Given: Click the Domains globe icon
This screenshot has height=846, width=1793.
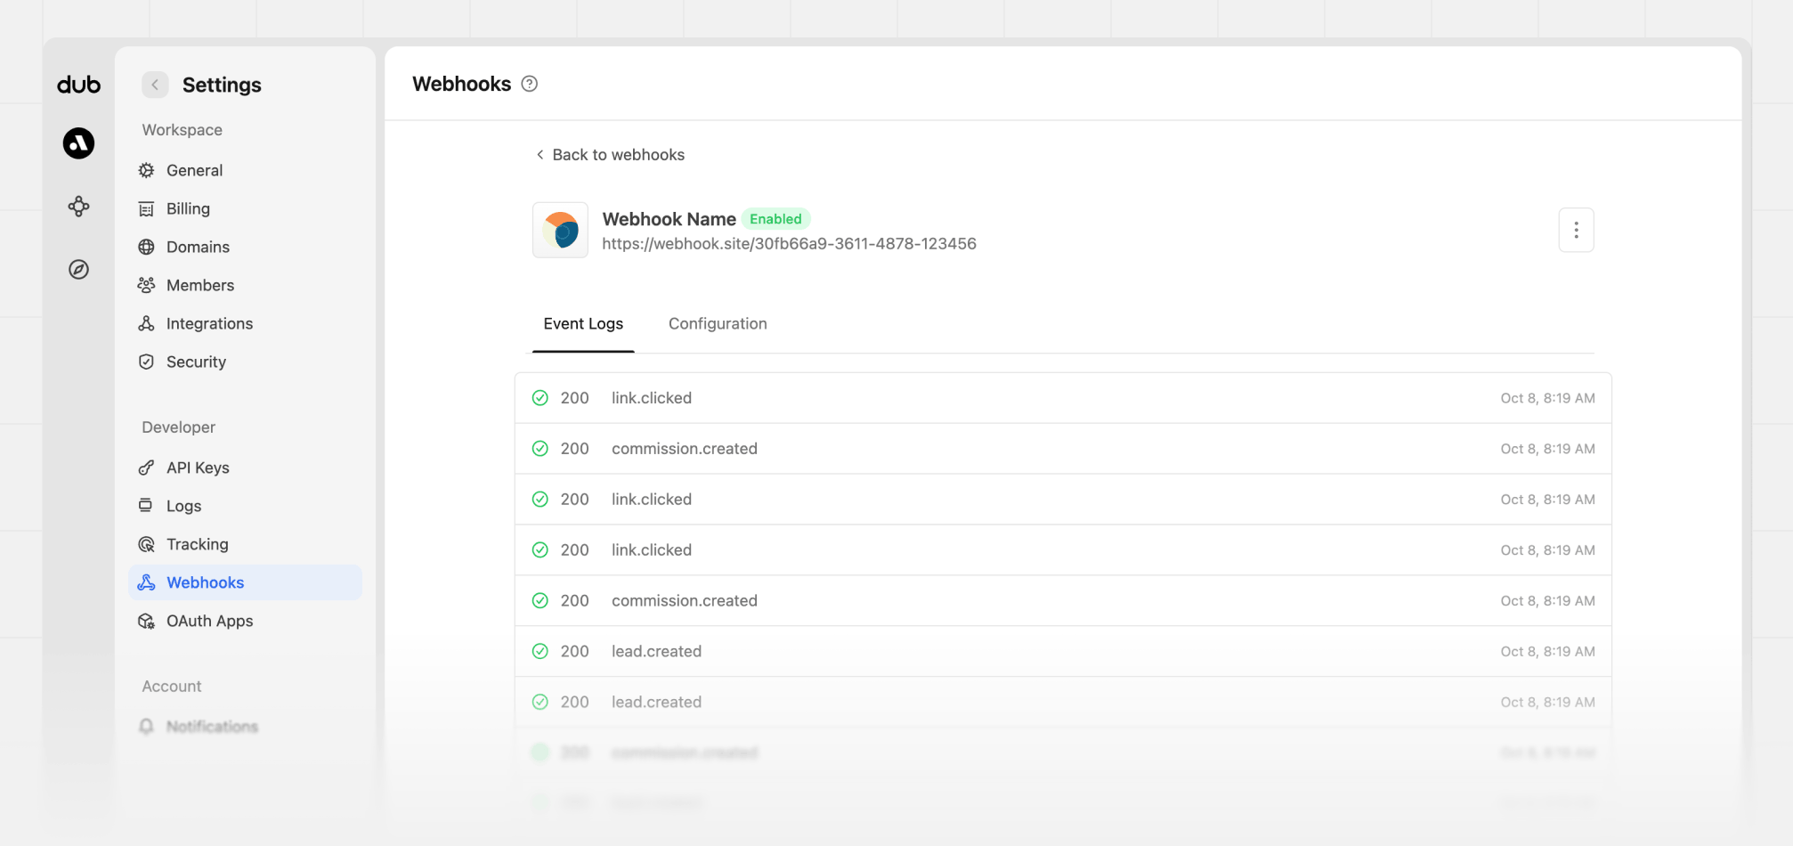Looking at the screenshot, I should [x=146, y=247].
